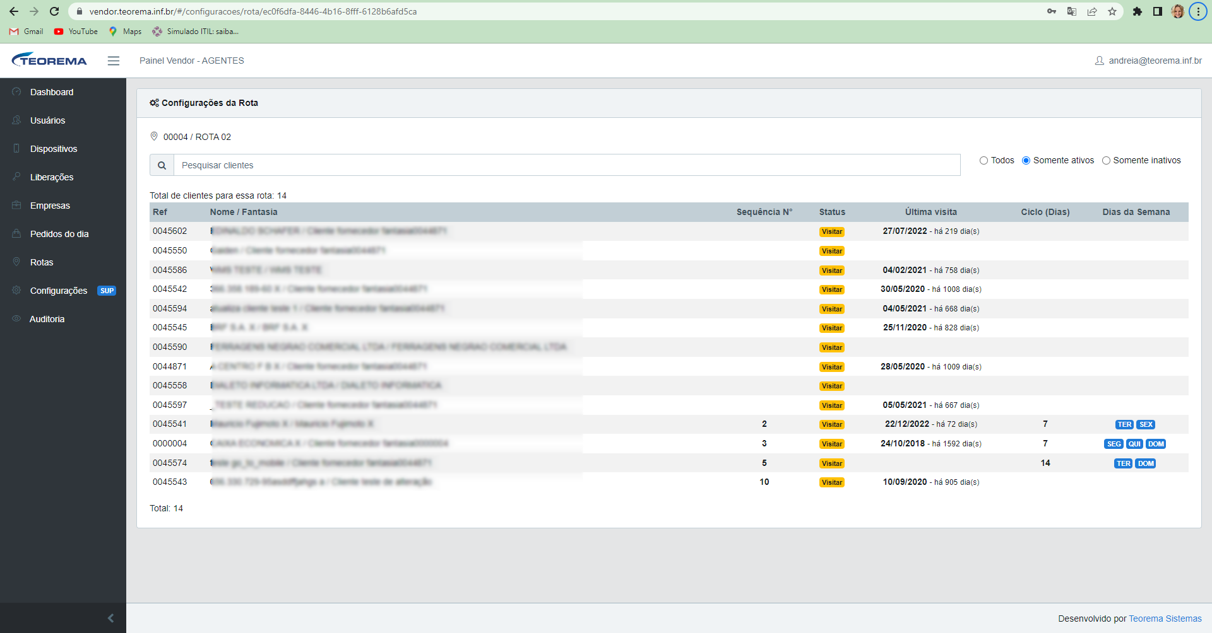Open Auditoria in the sidebar
1212x633 pixels.
click(x=63, y=319)
